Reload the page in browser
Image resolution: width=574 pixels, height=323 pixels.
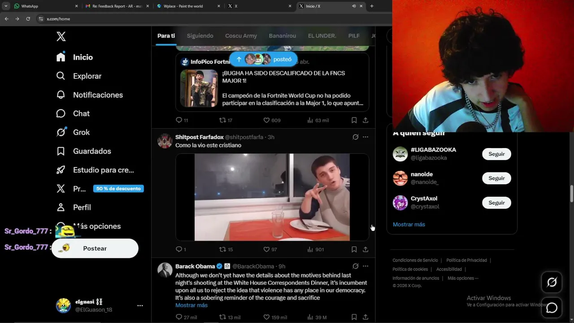28,19
